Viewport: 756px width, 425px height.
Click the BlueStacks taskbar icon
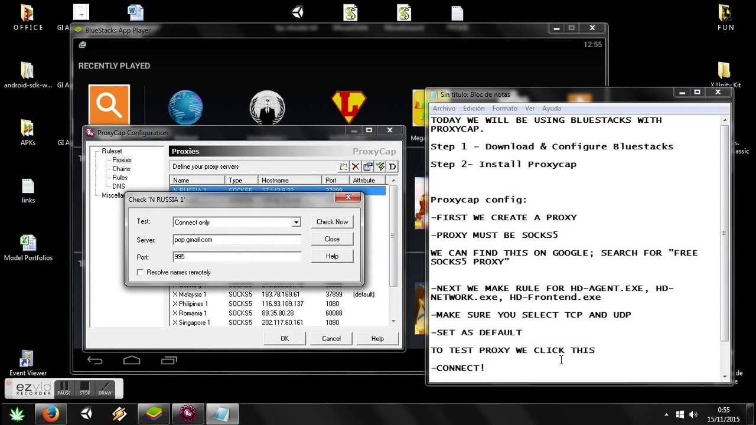click(154, 414)
